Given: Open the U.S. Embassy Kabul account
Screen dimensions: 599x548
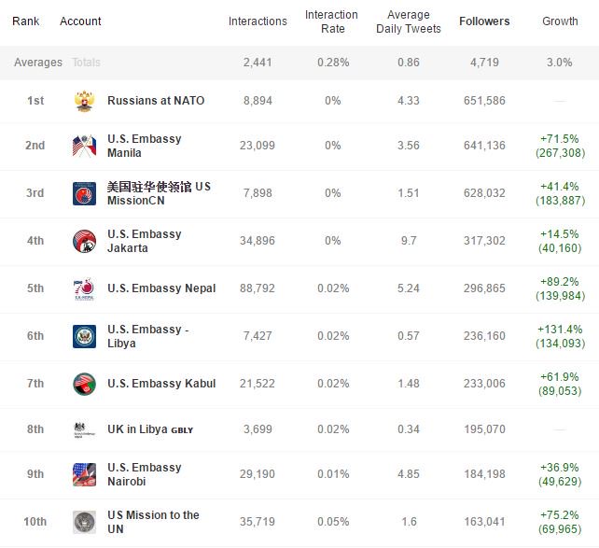Looking at the screenshot, I should [161, 384].
